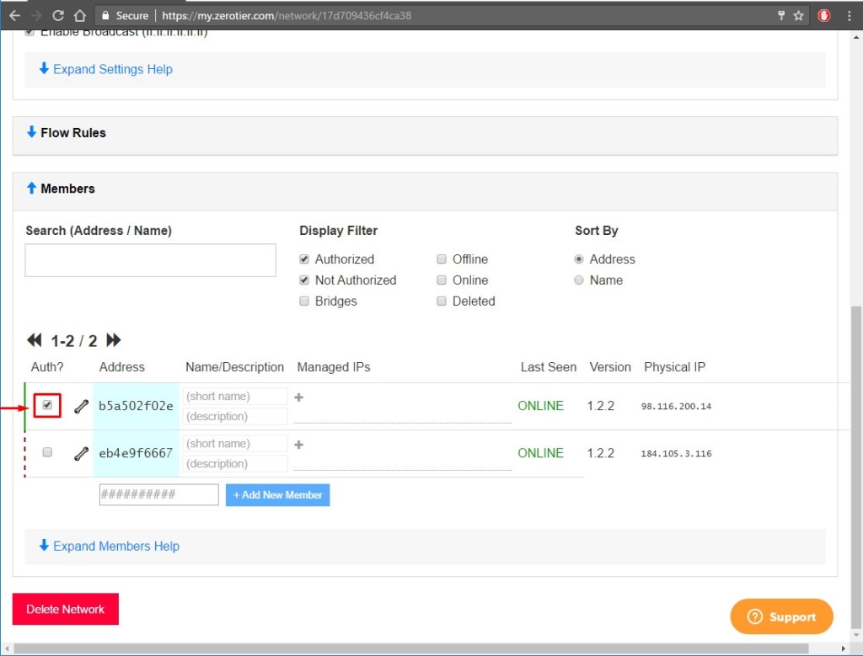The image size is (863, 656).
Task: Add managed IP for member b5a502f02e
Action: (x=299, y=397)
